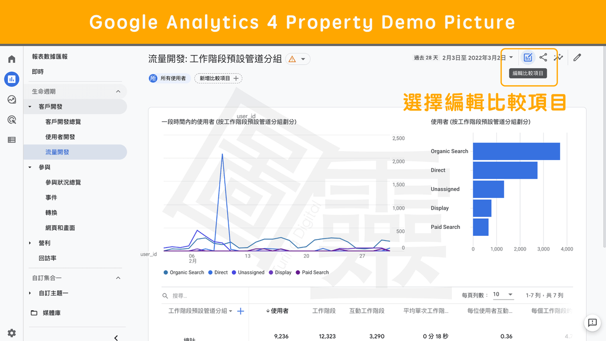Open the dropdown arrow next to the warning icon
606x341 pixels.
303,59
